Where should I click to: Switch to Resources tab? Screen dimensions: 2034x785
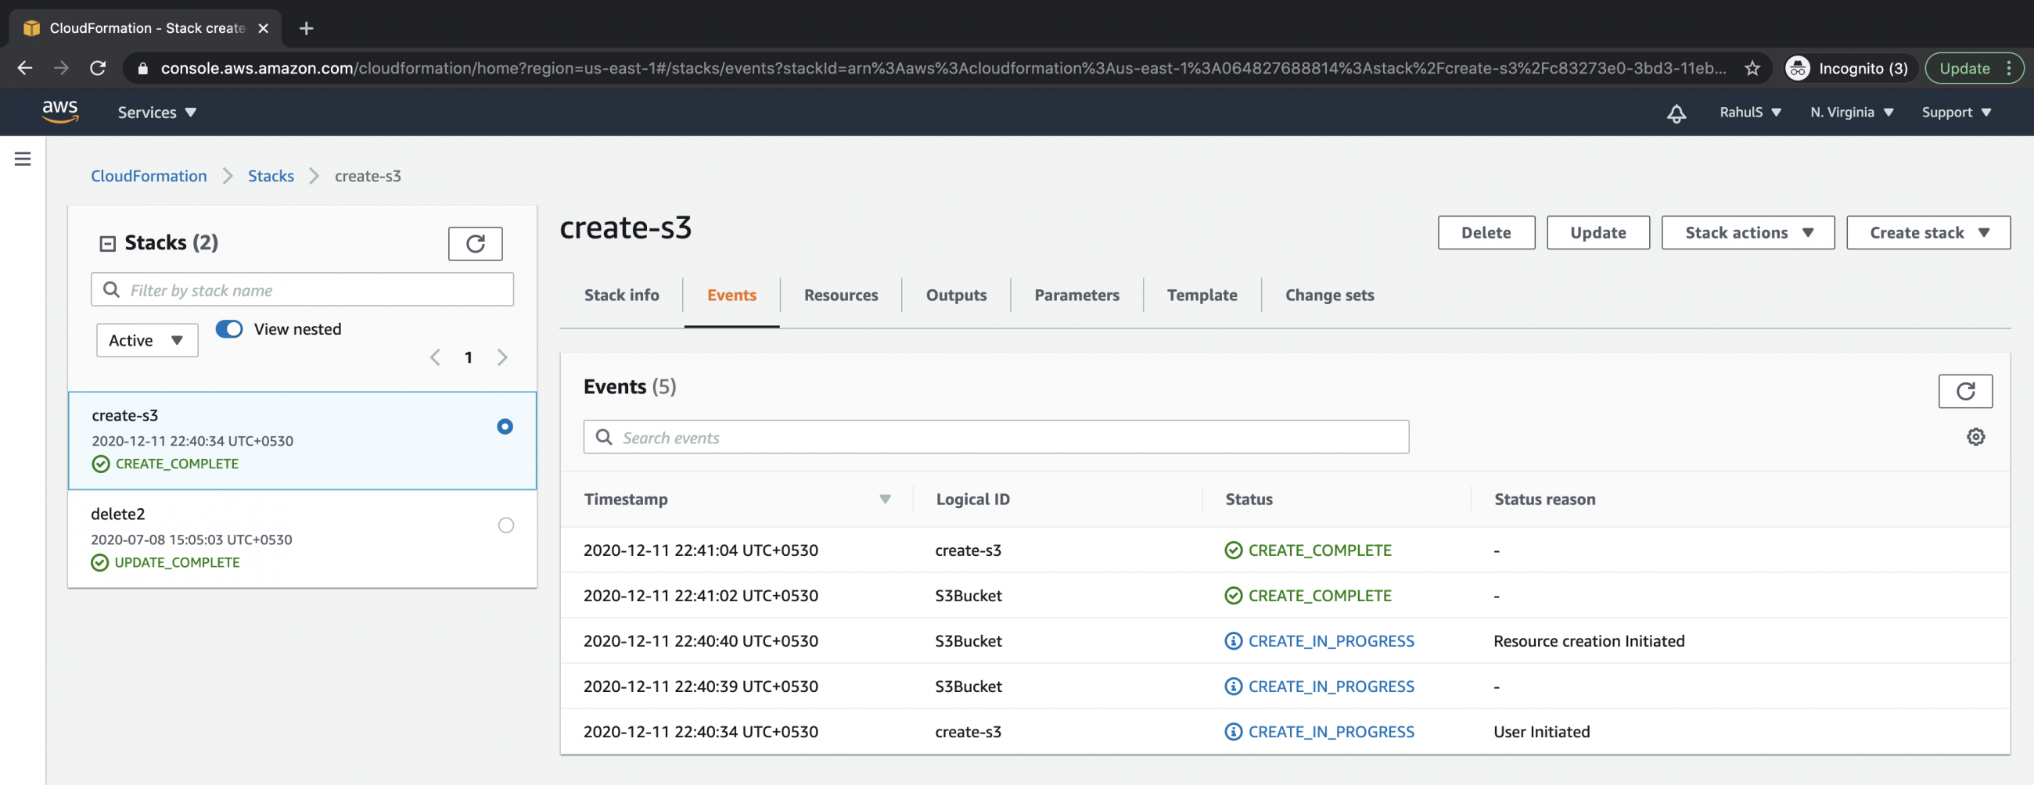841,295
